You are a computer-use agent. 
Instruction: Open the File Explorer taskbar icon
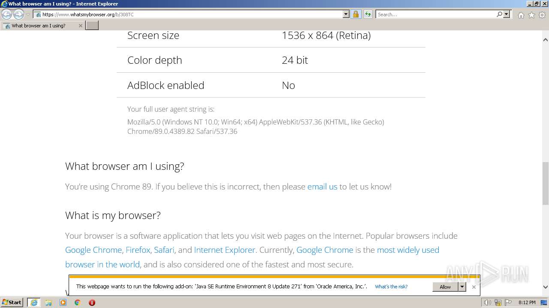(x=48, y=302)
